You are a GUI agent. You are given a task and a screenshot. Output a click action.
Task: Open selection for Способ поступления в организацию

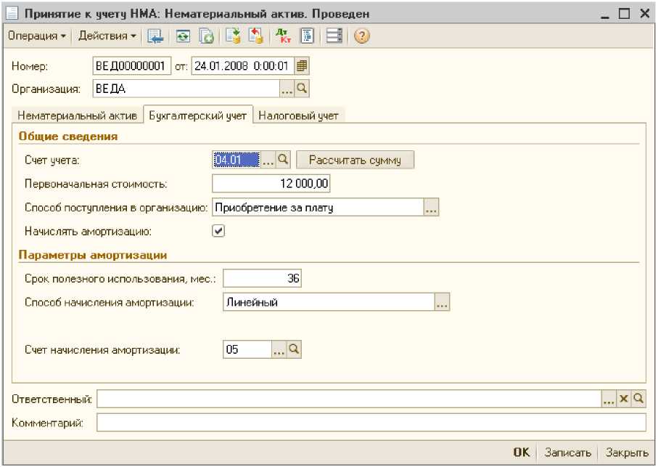431,208
